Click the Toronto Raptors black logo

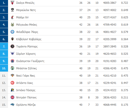[x=12, y=46]
